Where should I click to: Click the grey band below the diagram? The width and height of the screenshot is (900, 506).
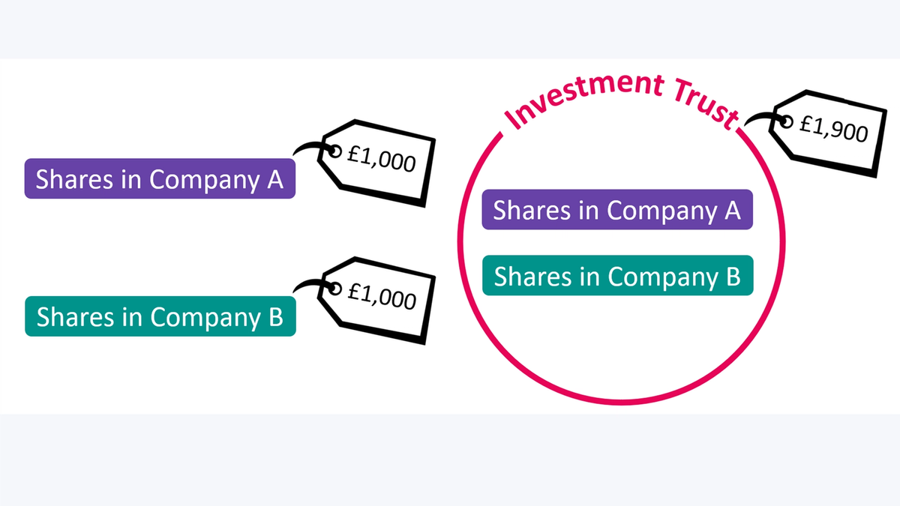pos(450,460)
